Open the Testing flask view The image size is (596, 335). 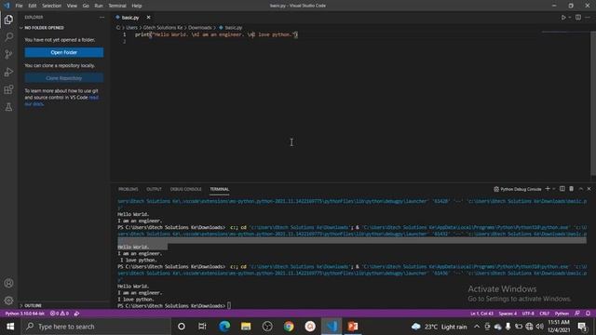coord(8,107)
